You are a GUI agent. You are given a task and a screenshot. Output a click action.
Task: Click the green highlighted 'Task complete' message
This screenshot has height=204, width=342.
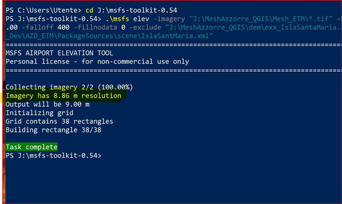(x=32, y=147)
